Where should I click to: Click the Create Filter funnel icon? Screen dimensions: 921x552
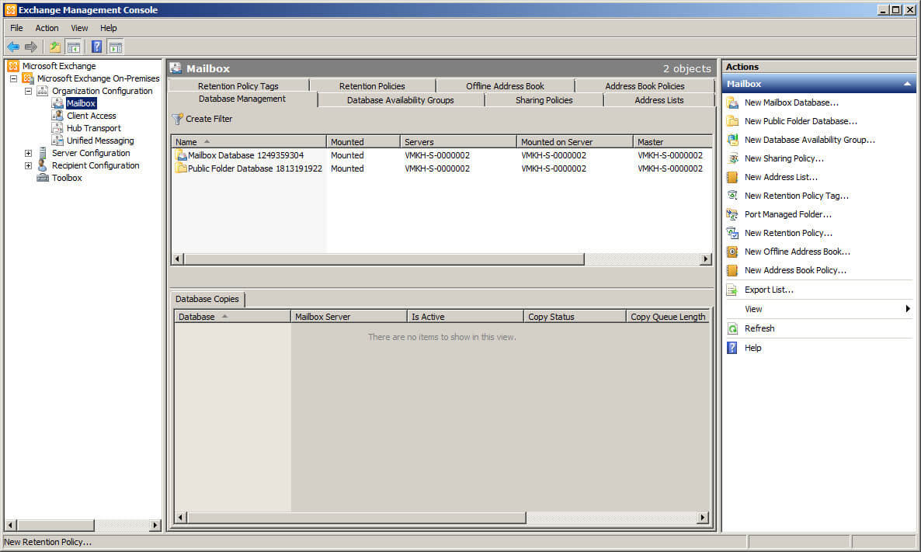tap(177, 119)
